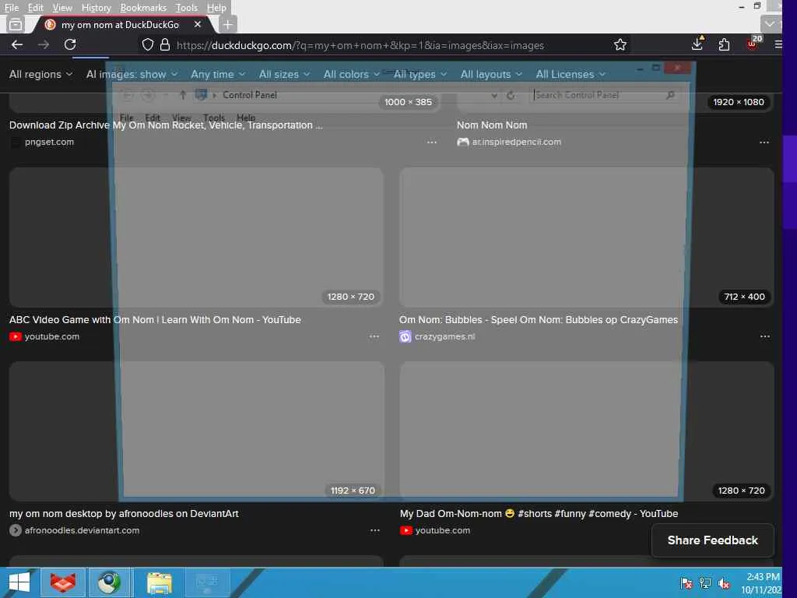
Task: Open the three-dot menu for pngset.com result
Action: pos(431,142)
